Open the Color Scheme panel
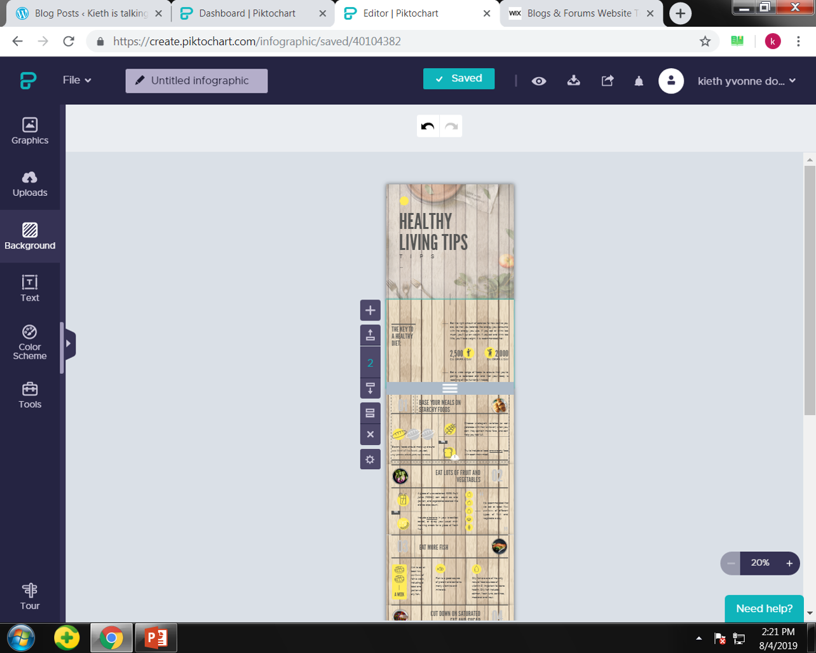The height and width of the screenshot is (653, 816). click(30, 342)
